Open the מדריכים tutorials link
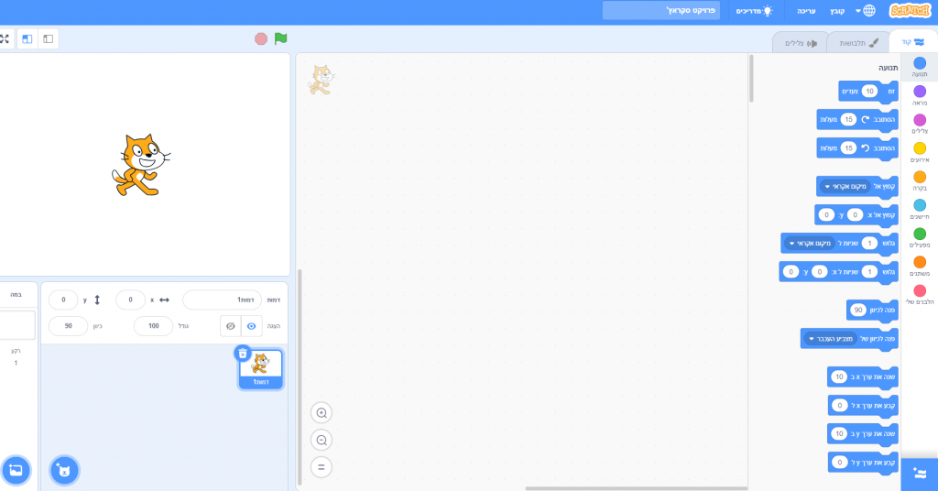This screenshot has width=938, height=491. click(755, 11)
